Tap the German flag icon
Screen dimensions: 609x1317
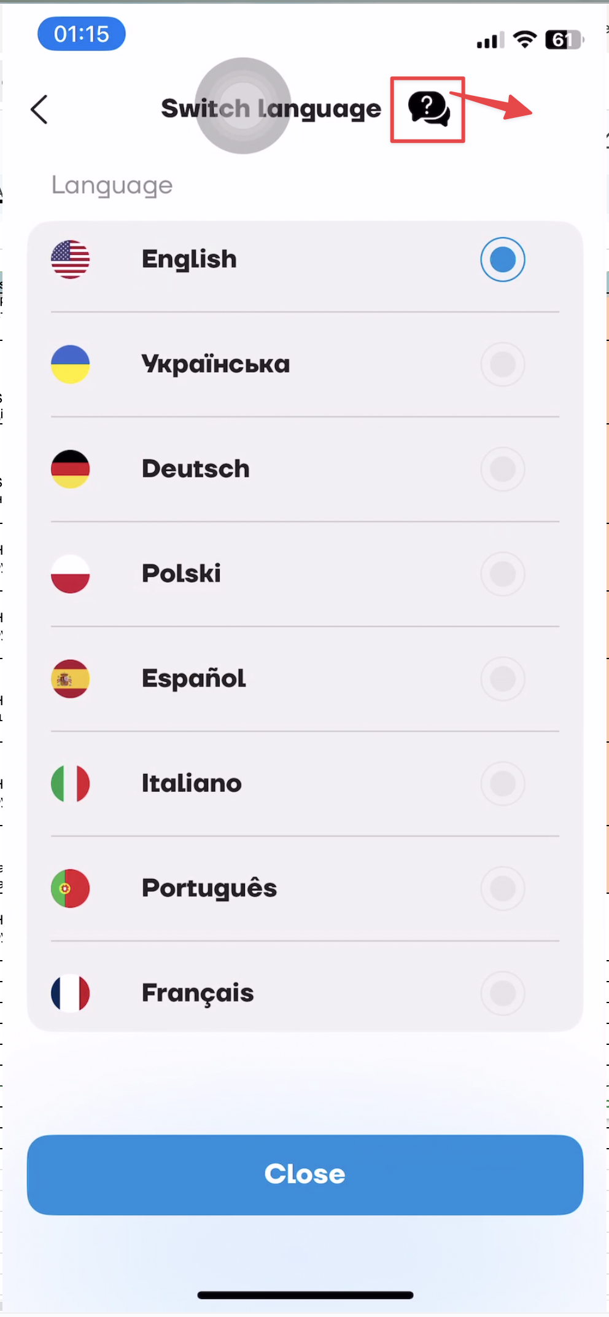click(x=70, y=469)
